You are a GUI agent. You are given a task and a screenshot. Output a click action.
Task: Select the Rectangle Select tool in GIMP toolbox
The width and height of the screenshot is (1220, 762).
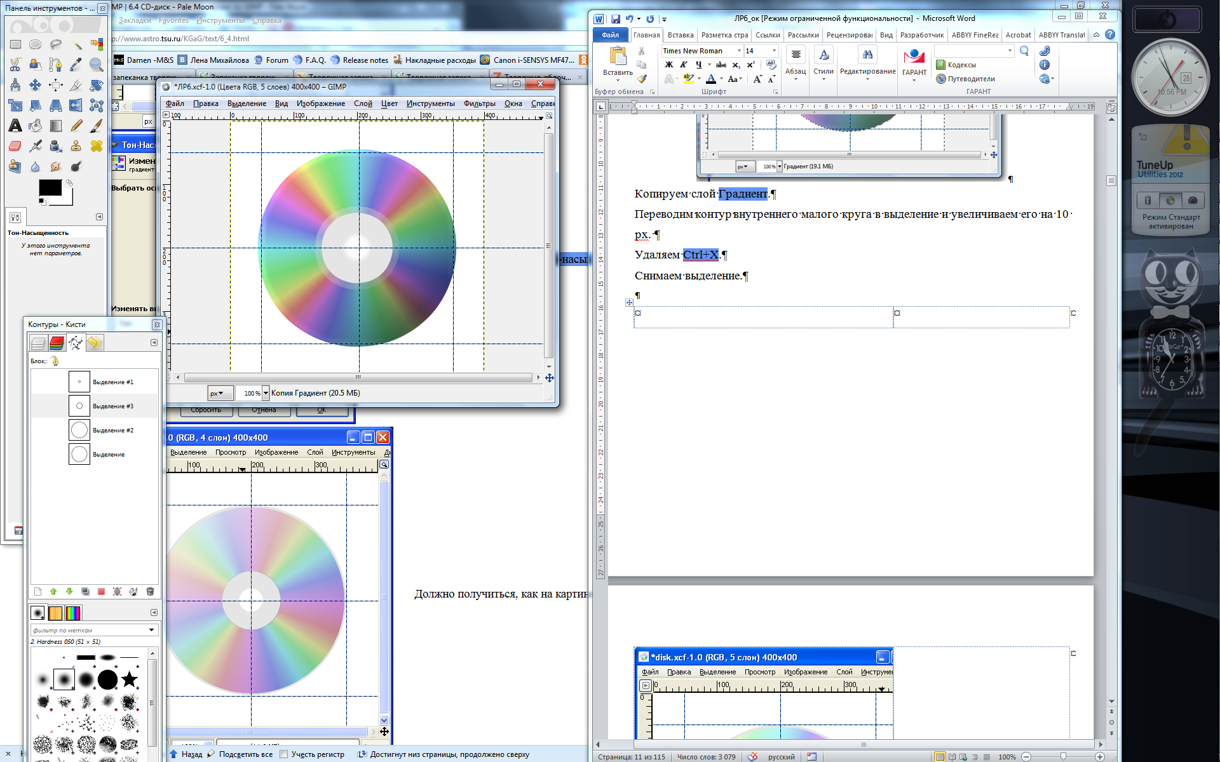[x=15, y=44]
